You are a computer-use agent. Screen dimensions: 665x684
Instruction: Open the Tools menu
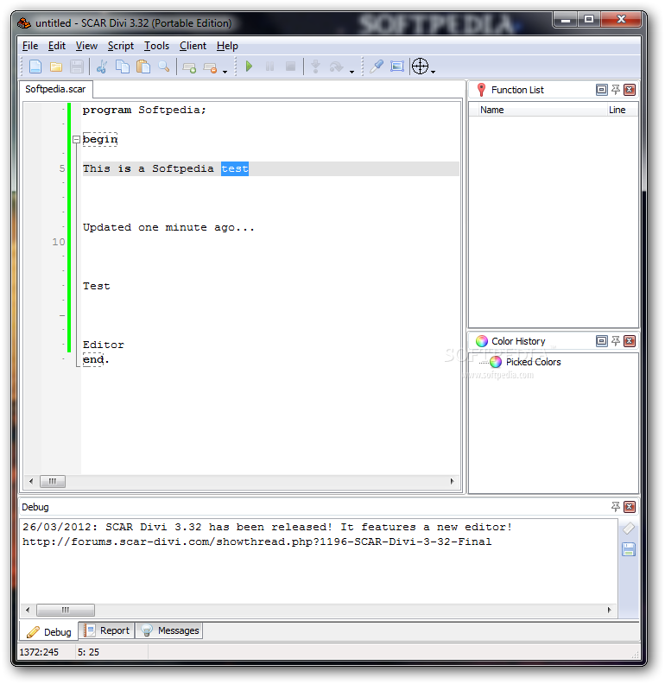pyautogui.click(x=156, y=46)
